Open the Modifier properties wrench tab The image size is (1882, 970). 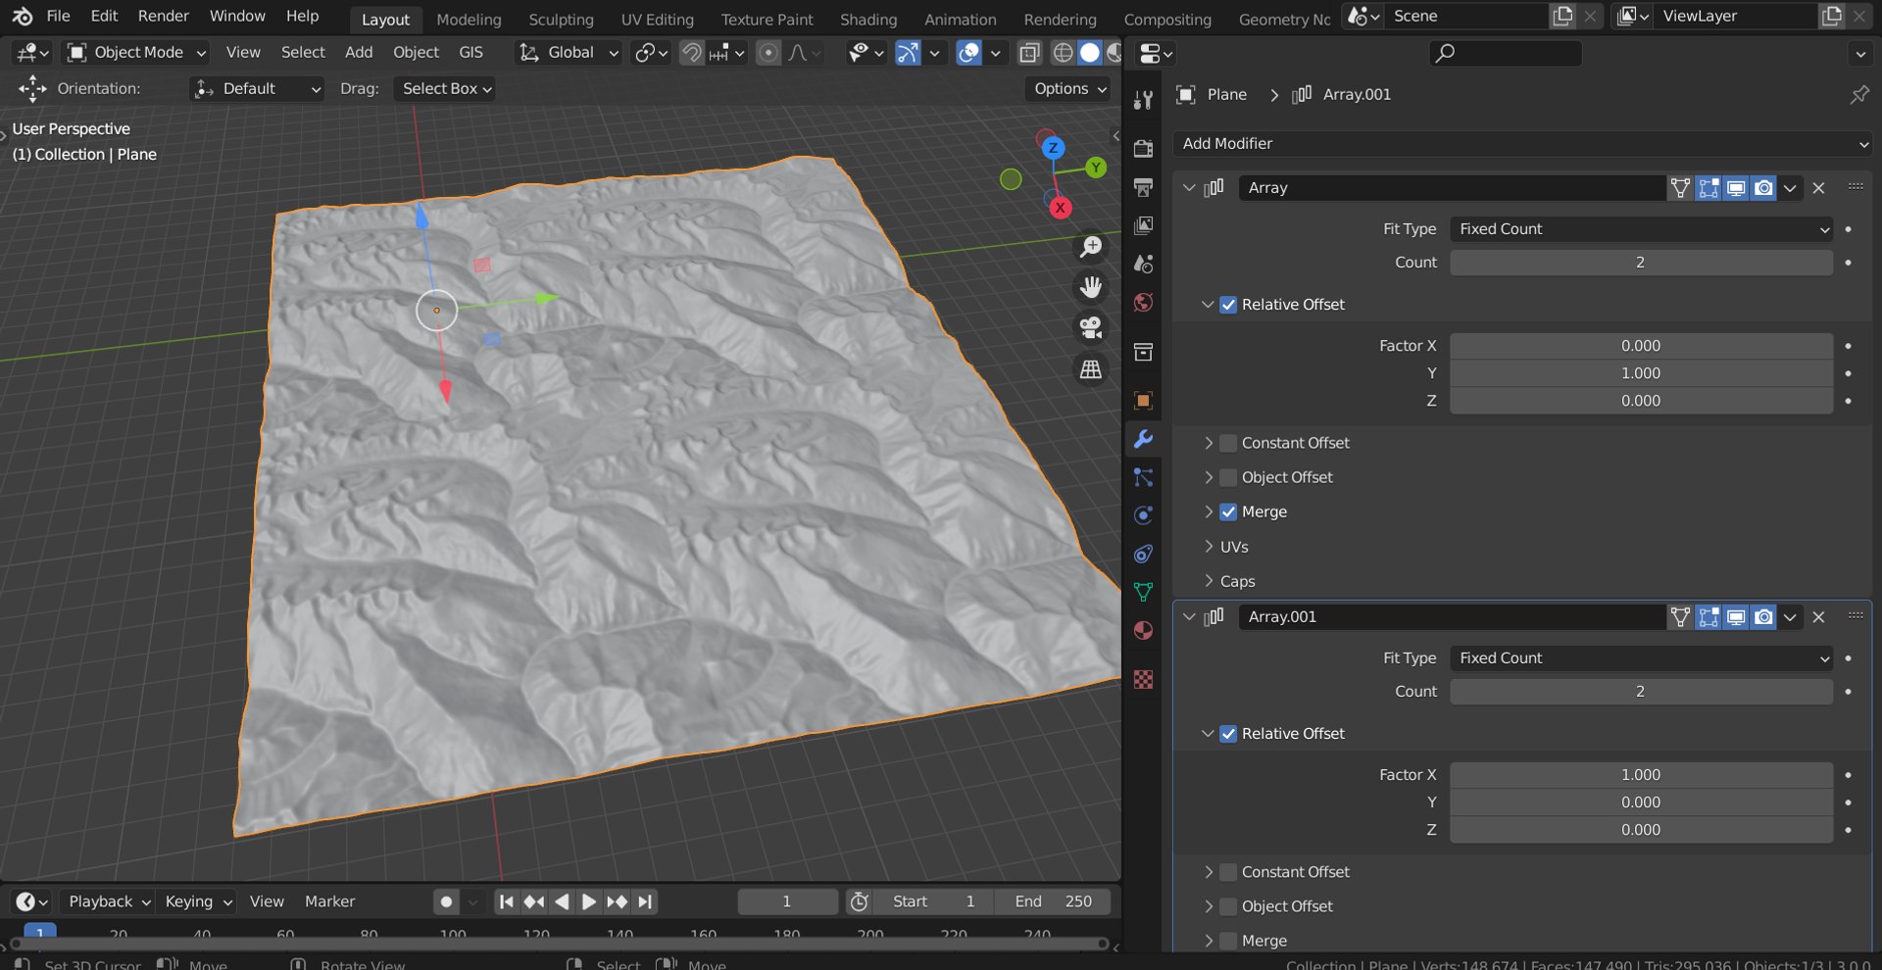[x=1143, y=439]
